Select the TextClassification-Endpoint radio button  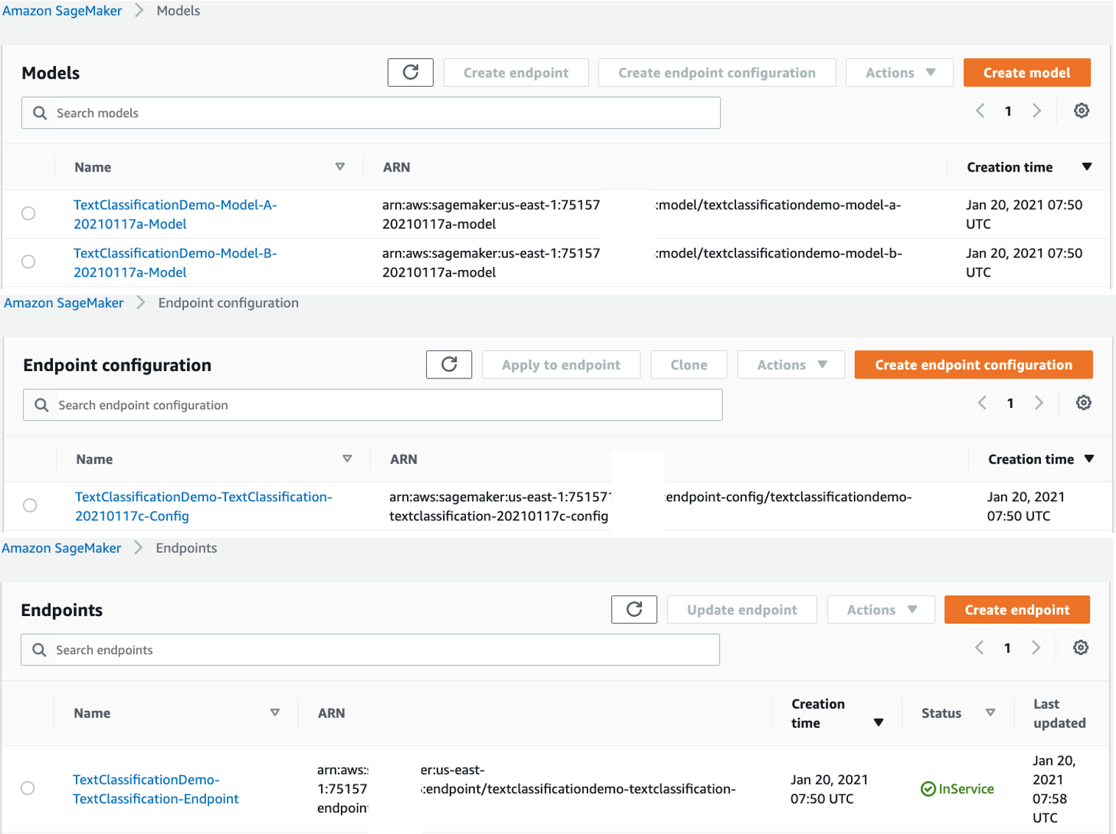27,788
